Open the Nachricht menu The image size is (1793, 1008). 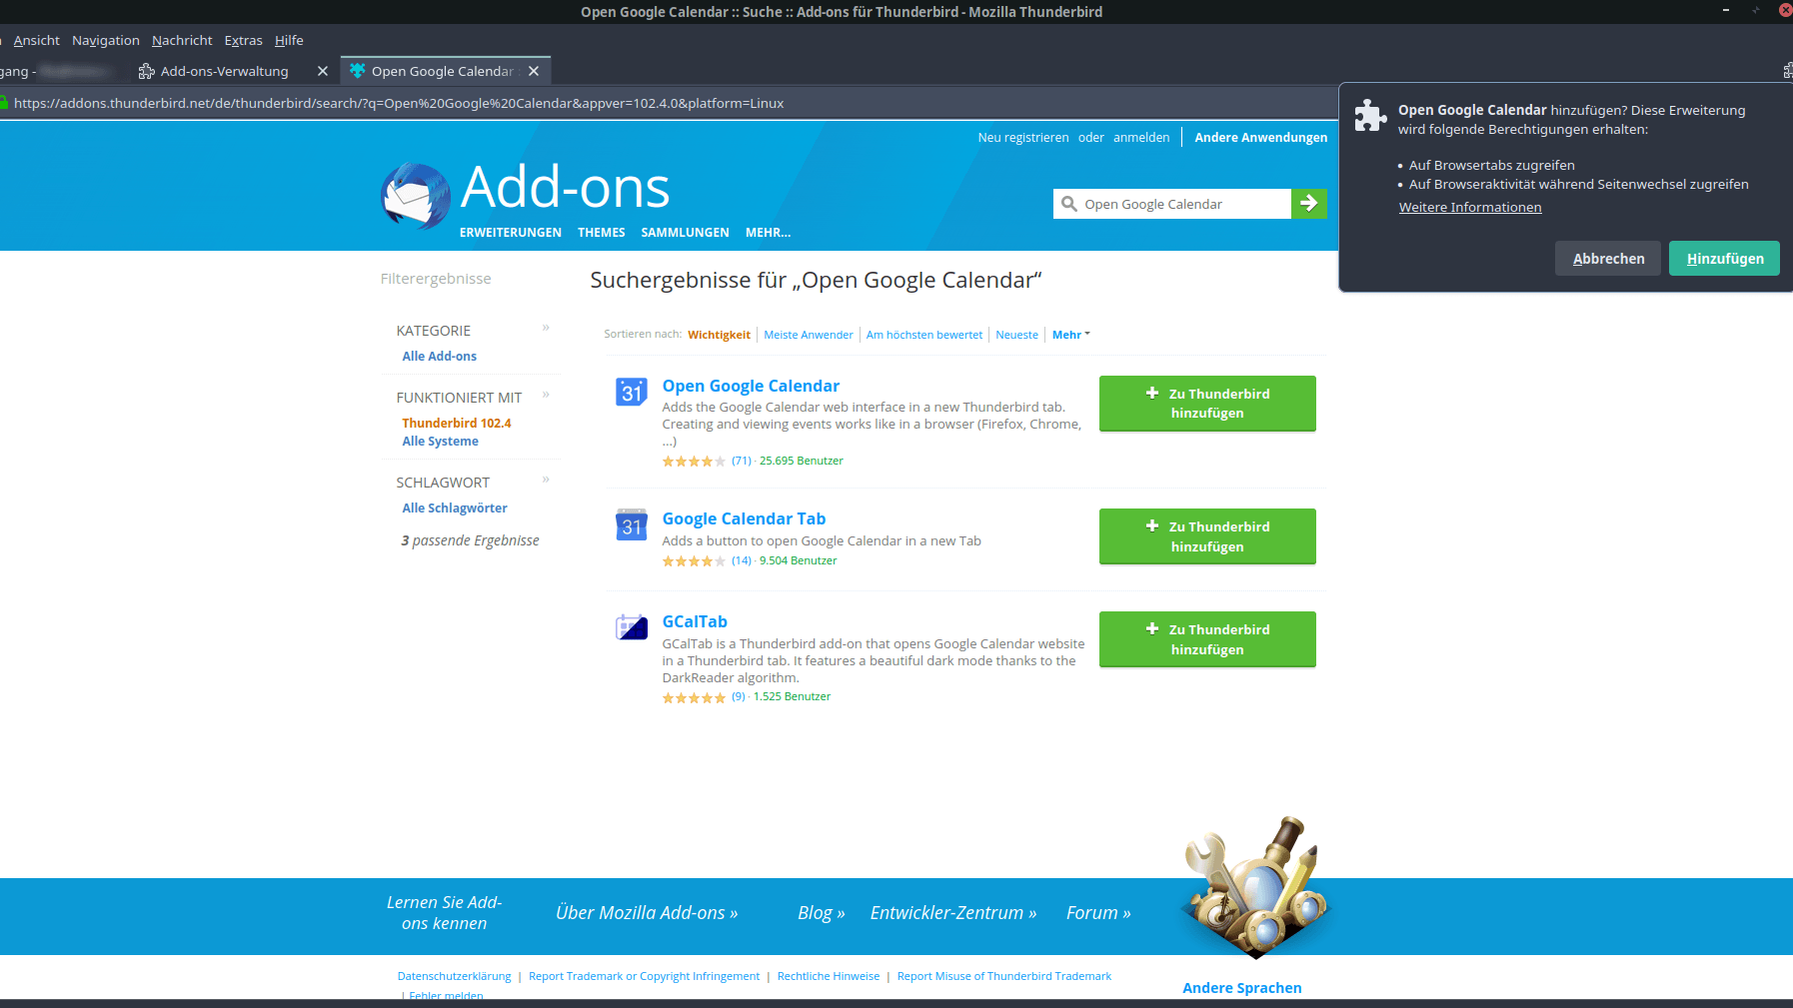point(182,40)
